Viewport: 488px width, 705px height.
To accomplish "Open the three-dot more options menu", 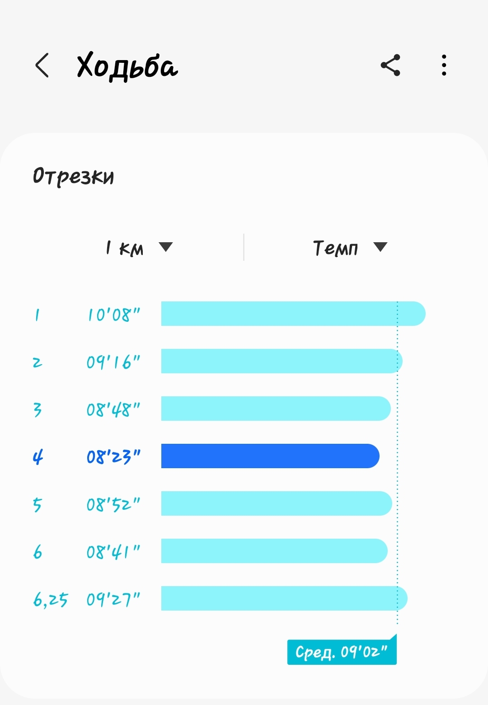I will [x=444, y=66].
